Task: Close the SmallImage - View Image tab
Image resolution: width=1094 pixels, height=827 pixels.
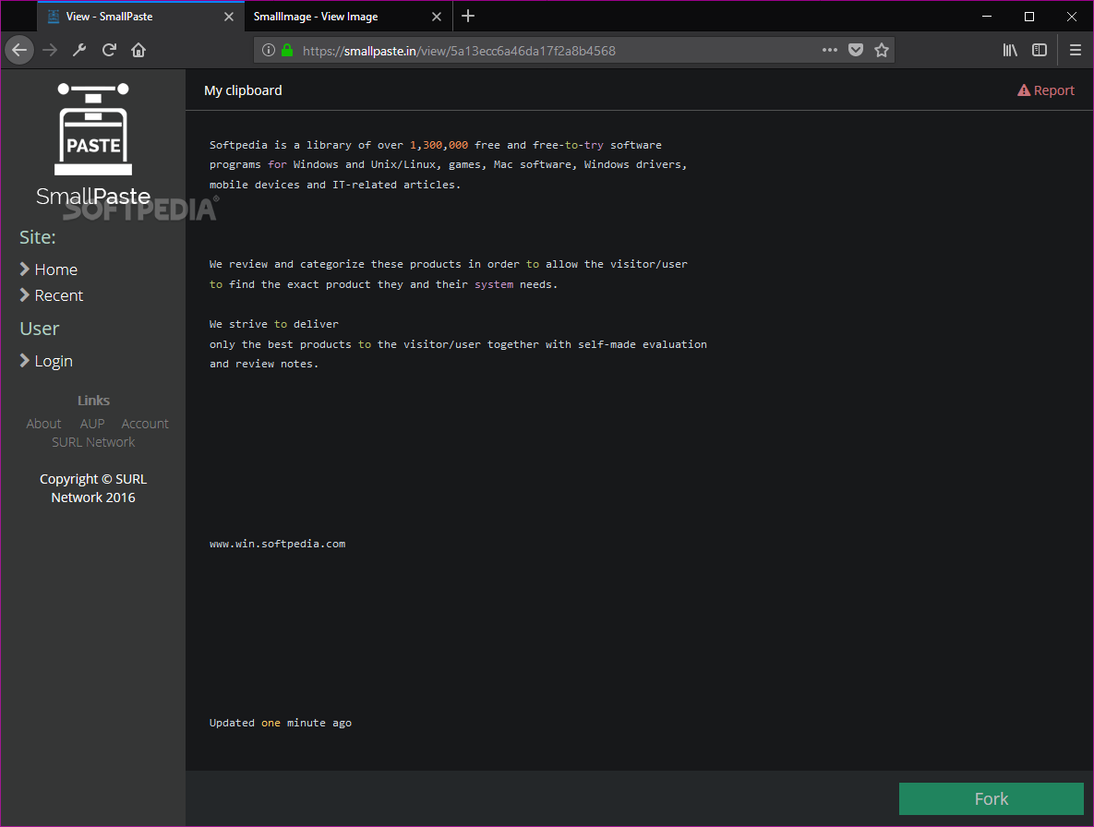Action: pos(437,17)
